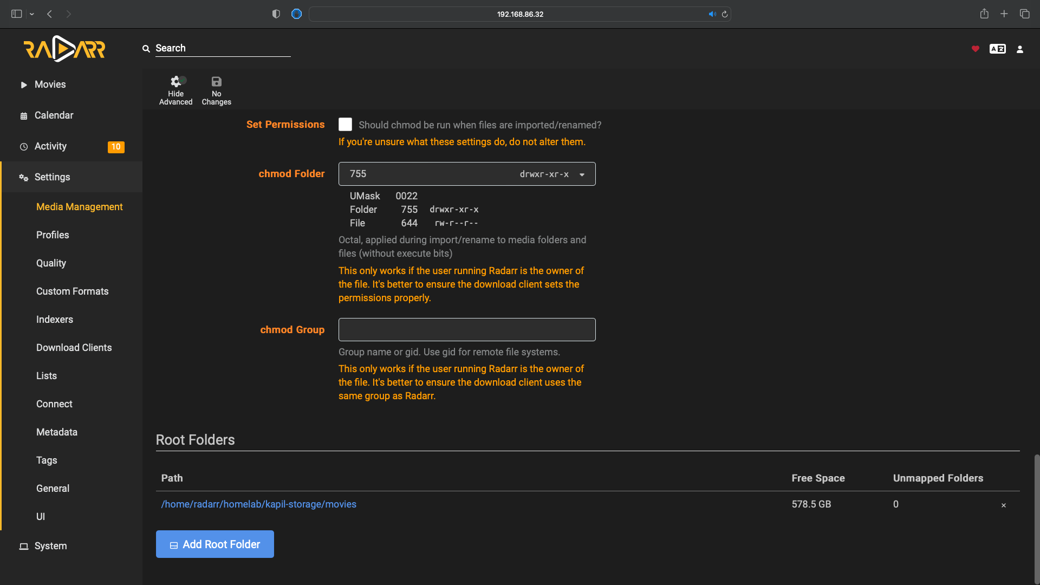This screenshot has height=585, width=1040.
Task: Click the chmod Group input field
Action: point(467,329)
